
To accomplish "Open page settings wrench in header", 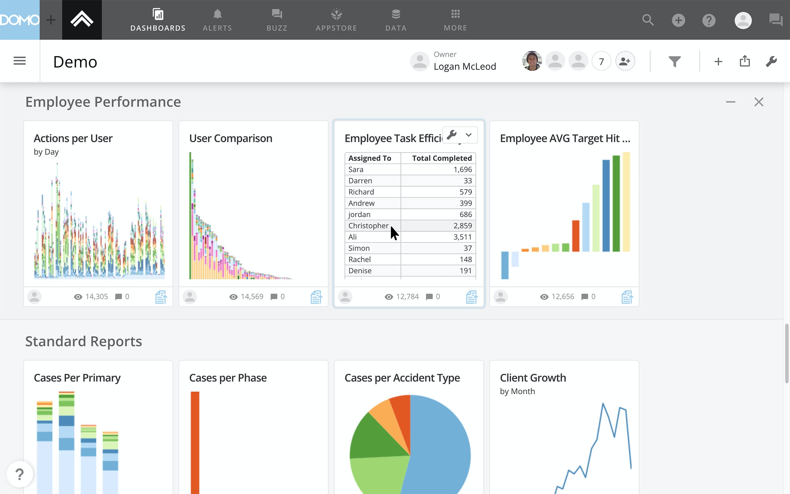I will tap(771, 61).
